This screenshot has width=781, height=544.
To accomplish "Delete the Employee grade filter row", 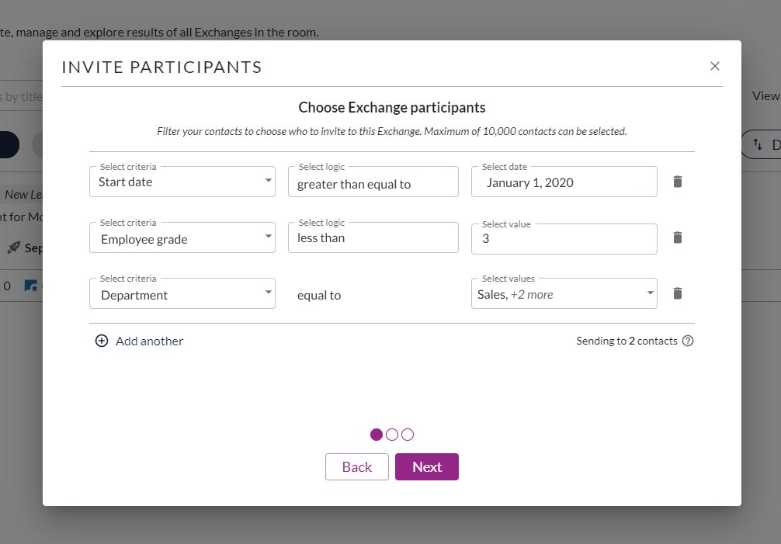I will (x=678, y=237).
